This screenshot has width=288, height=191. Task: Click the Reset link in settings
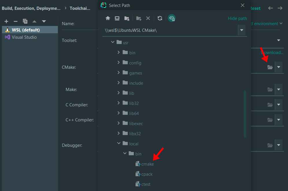tap(256, 8)
